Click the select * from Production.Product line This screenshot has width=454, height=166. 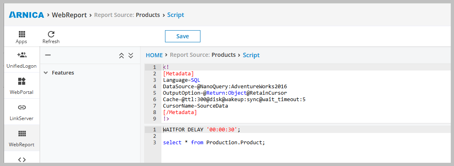(214, 143)
